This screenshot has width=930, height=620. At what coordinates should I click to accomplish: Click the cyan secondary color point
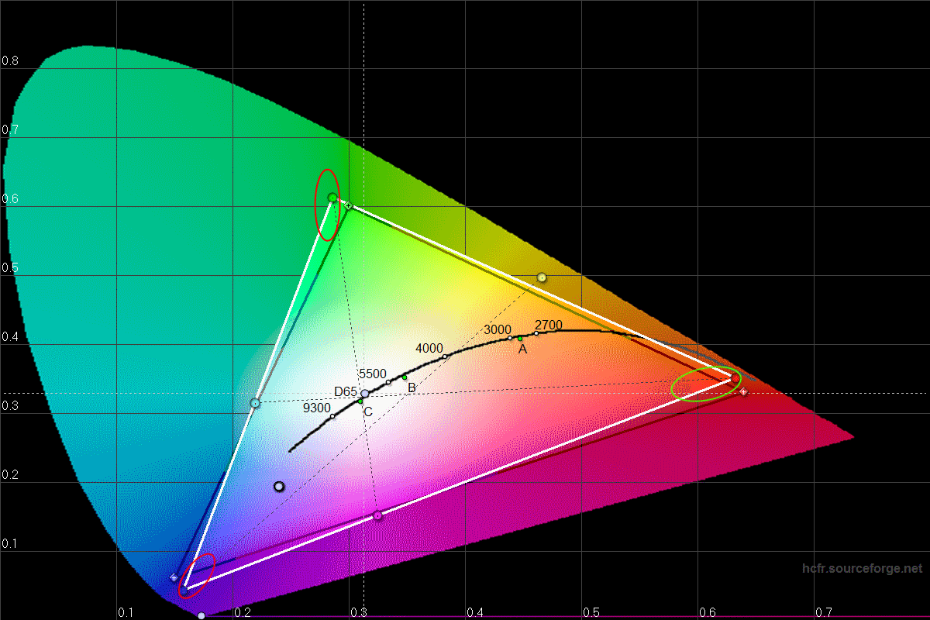pos(255,403)
